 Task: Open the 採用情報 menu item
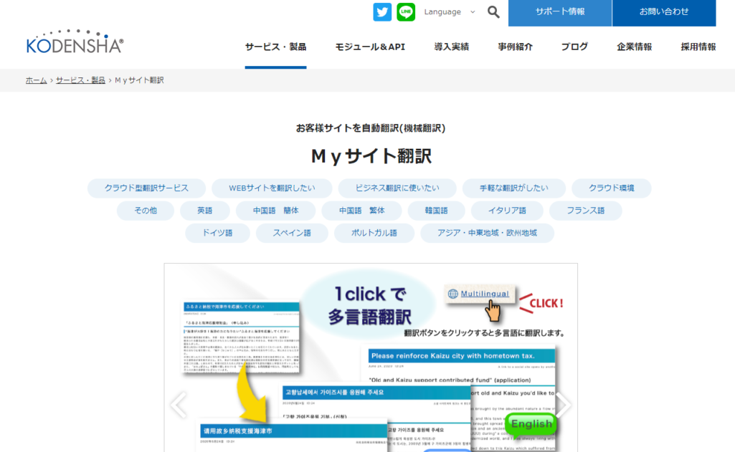[x=698, y=46]
